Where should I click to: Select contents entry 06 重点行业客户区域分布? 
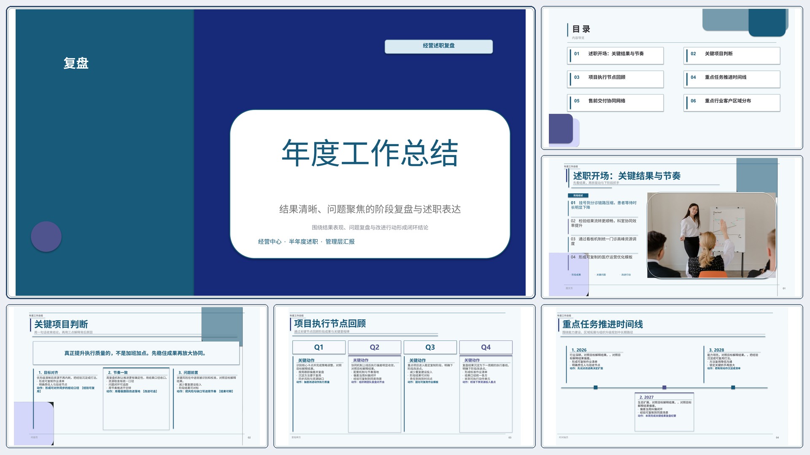[x=732, y=102]
